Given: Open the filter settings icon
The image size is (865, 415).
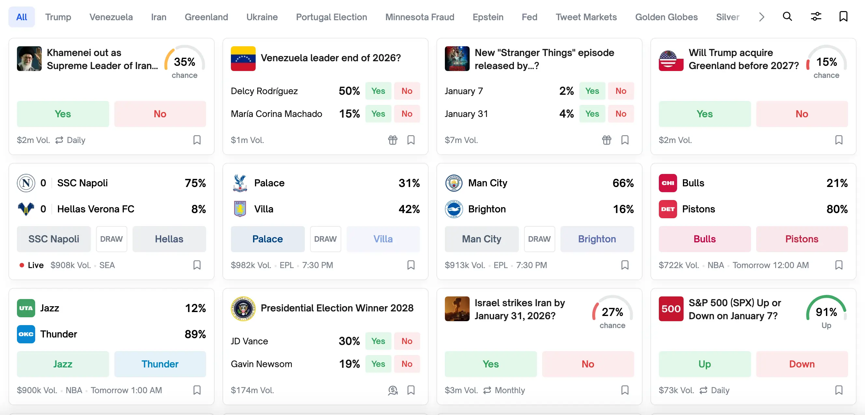Looking at the screenshot, I should click(x=816, y=17).
